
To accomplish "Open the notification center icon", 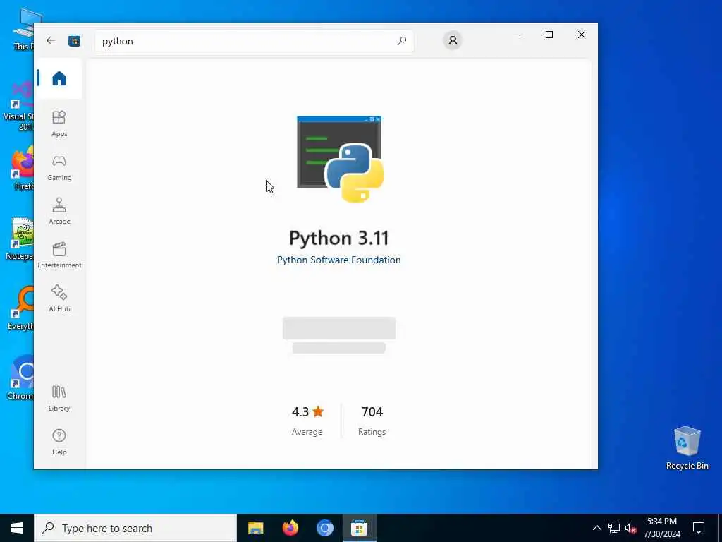I will [699, 528].
